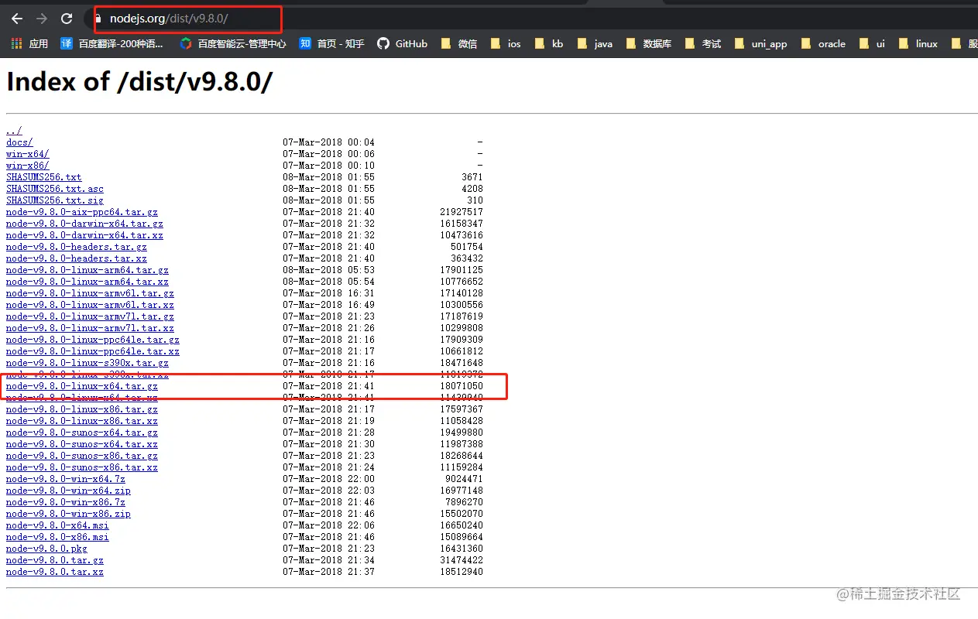Open the win-x86/ directory link
Screen dimensions: 978x619
28,166
